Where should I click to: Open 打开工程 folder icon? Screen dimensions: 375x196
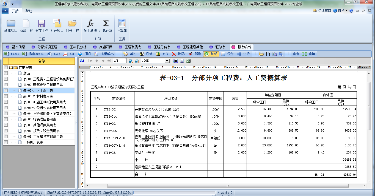[72, 23]
